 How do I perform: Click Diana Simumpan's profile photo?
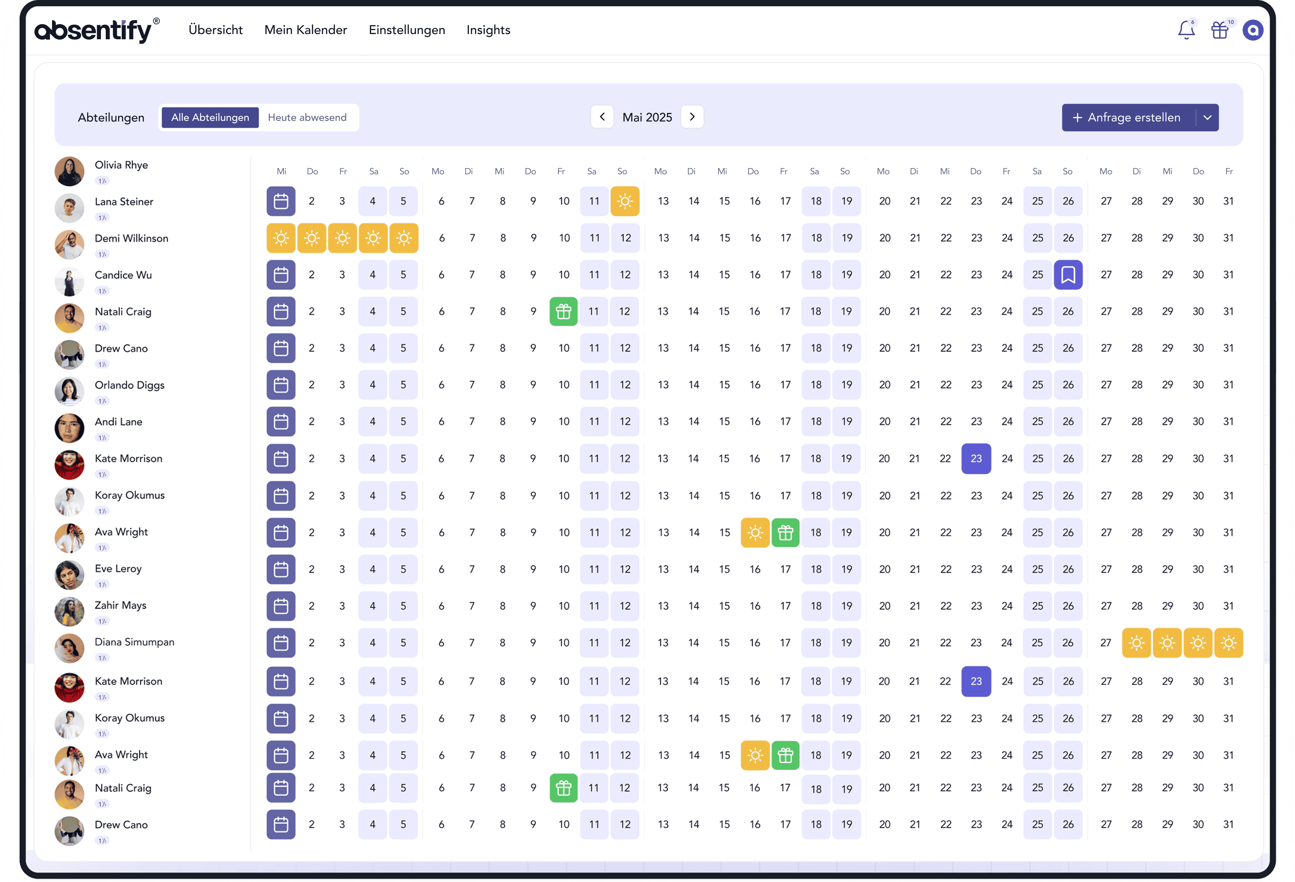pyautogui.click(x=69, y=648)
